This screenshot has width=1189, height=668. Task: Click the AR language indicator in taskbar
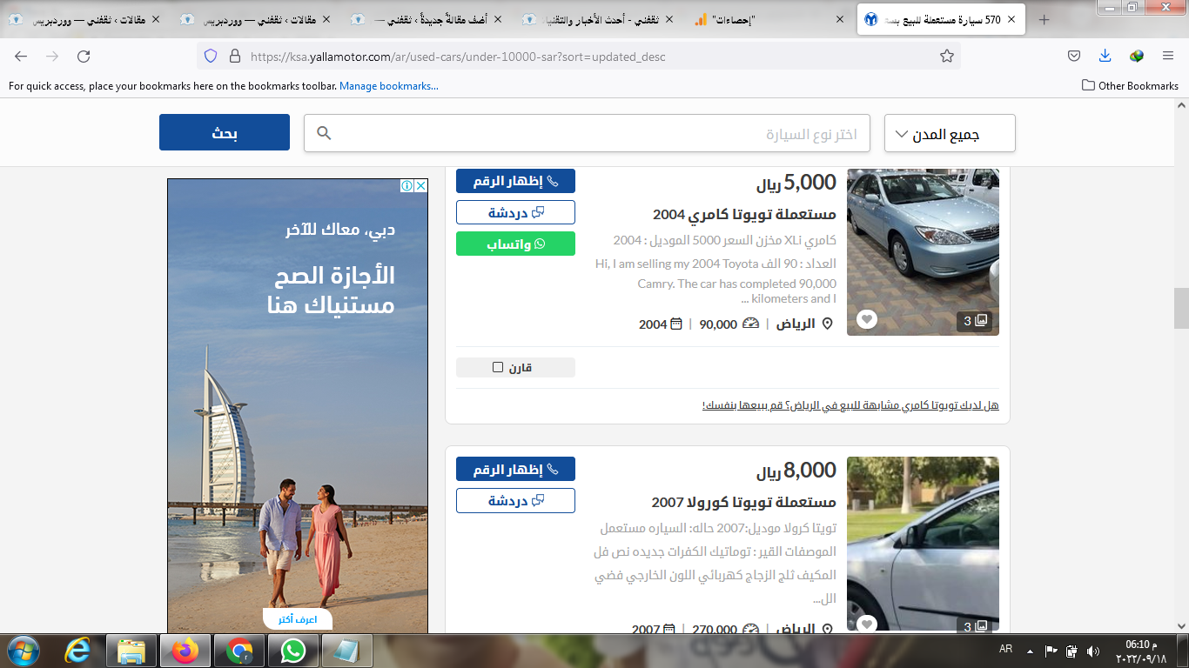pyautogui.click(x=1005, y=650)
